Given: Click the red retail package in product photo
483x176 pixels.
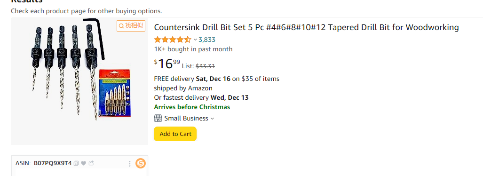Looking at the screenshot, I should (x=115, y=93).
